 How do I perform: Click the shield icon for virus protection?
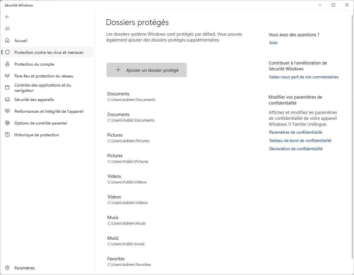tap(7, 52)
